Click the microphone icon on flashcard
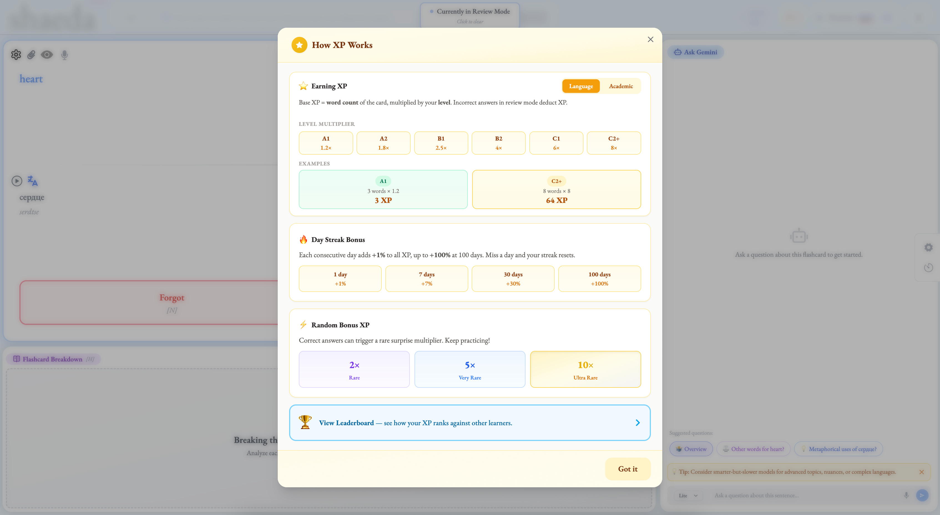940x515 pixels. click(64, 55)
